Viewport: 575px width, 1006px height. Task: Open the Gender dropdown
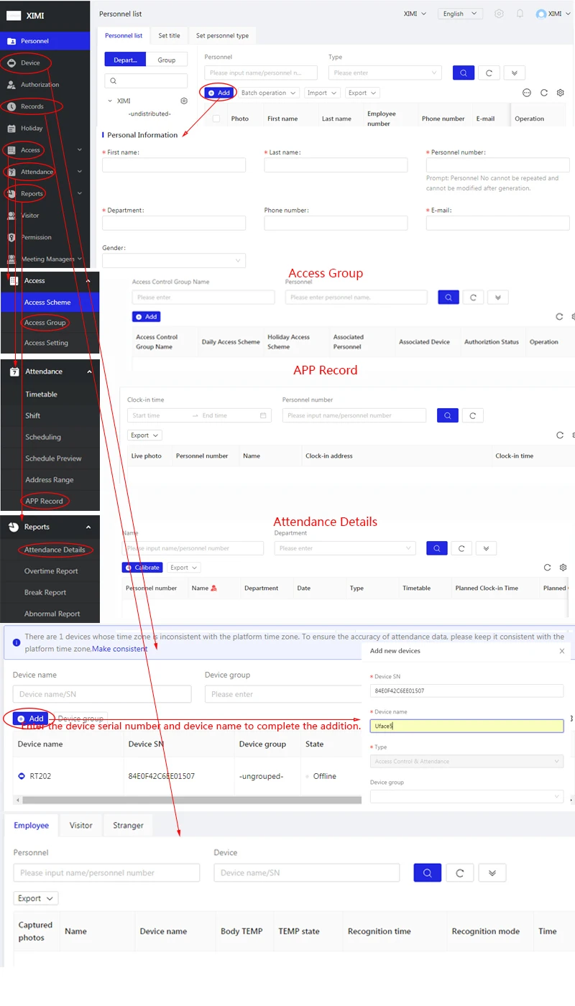pyautogui.click(x=174, y=261)
